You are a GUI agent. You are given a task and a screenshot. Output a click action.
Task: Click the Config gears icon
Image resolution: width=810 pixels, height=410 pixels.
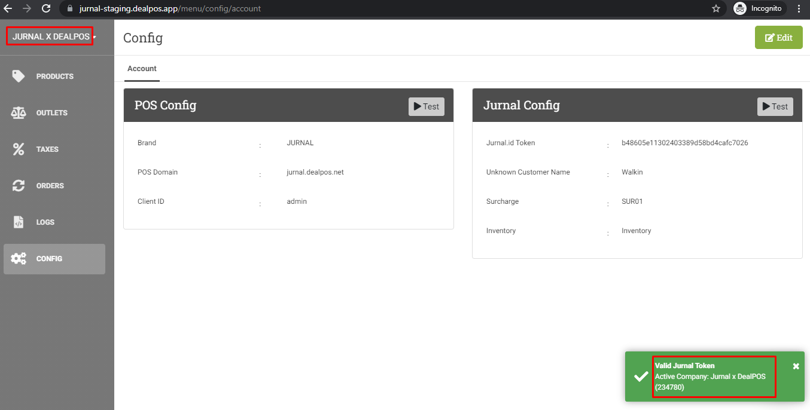[19, 259]
